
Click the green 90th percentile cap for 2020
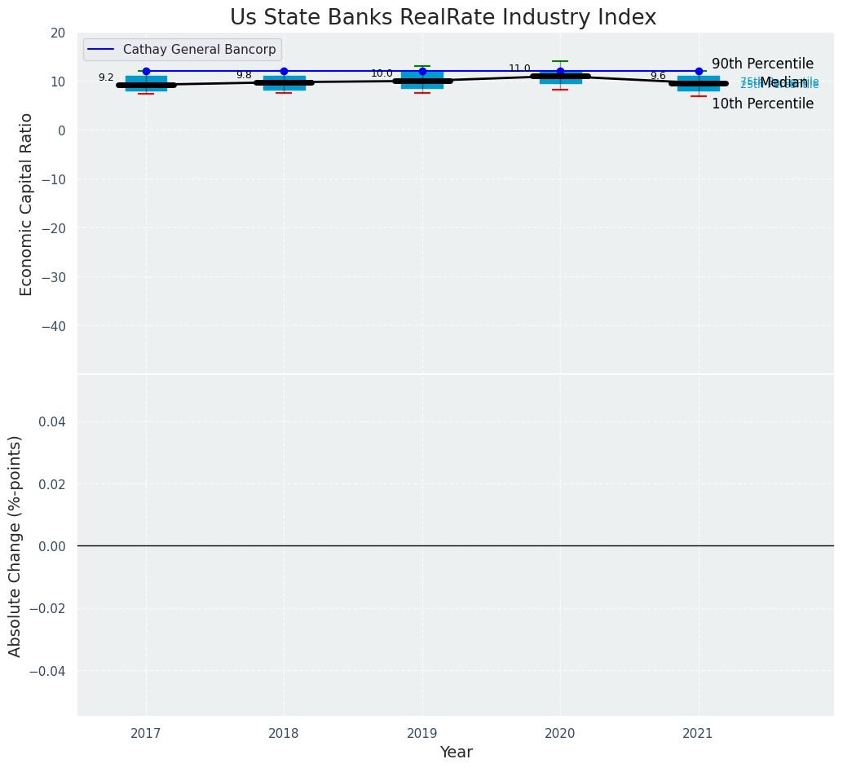point(560,61)
